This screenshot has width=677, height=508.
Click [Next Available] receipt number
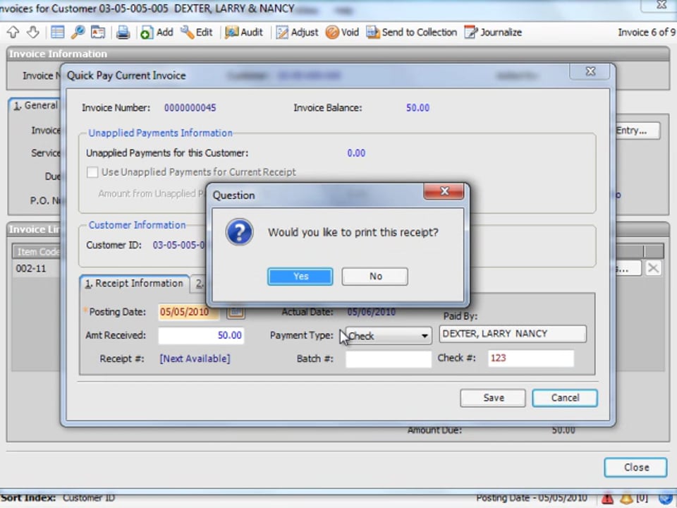pyautogui.click(x=195, y=358)
